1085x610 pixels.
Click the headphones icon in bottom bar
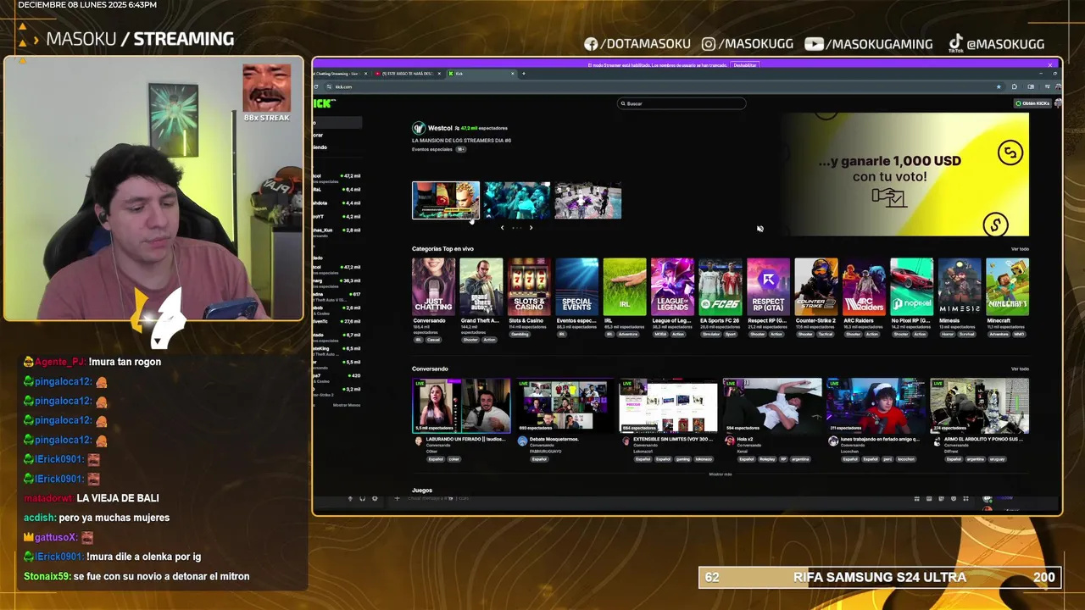pos(362,498)
